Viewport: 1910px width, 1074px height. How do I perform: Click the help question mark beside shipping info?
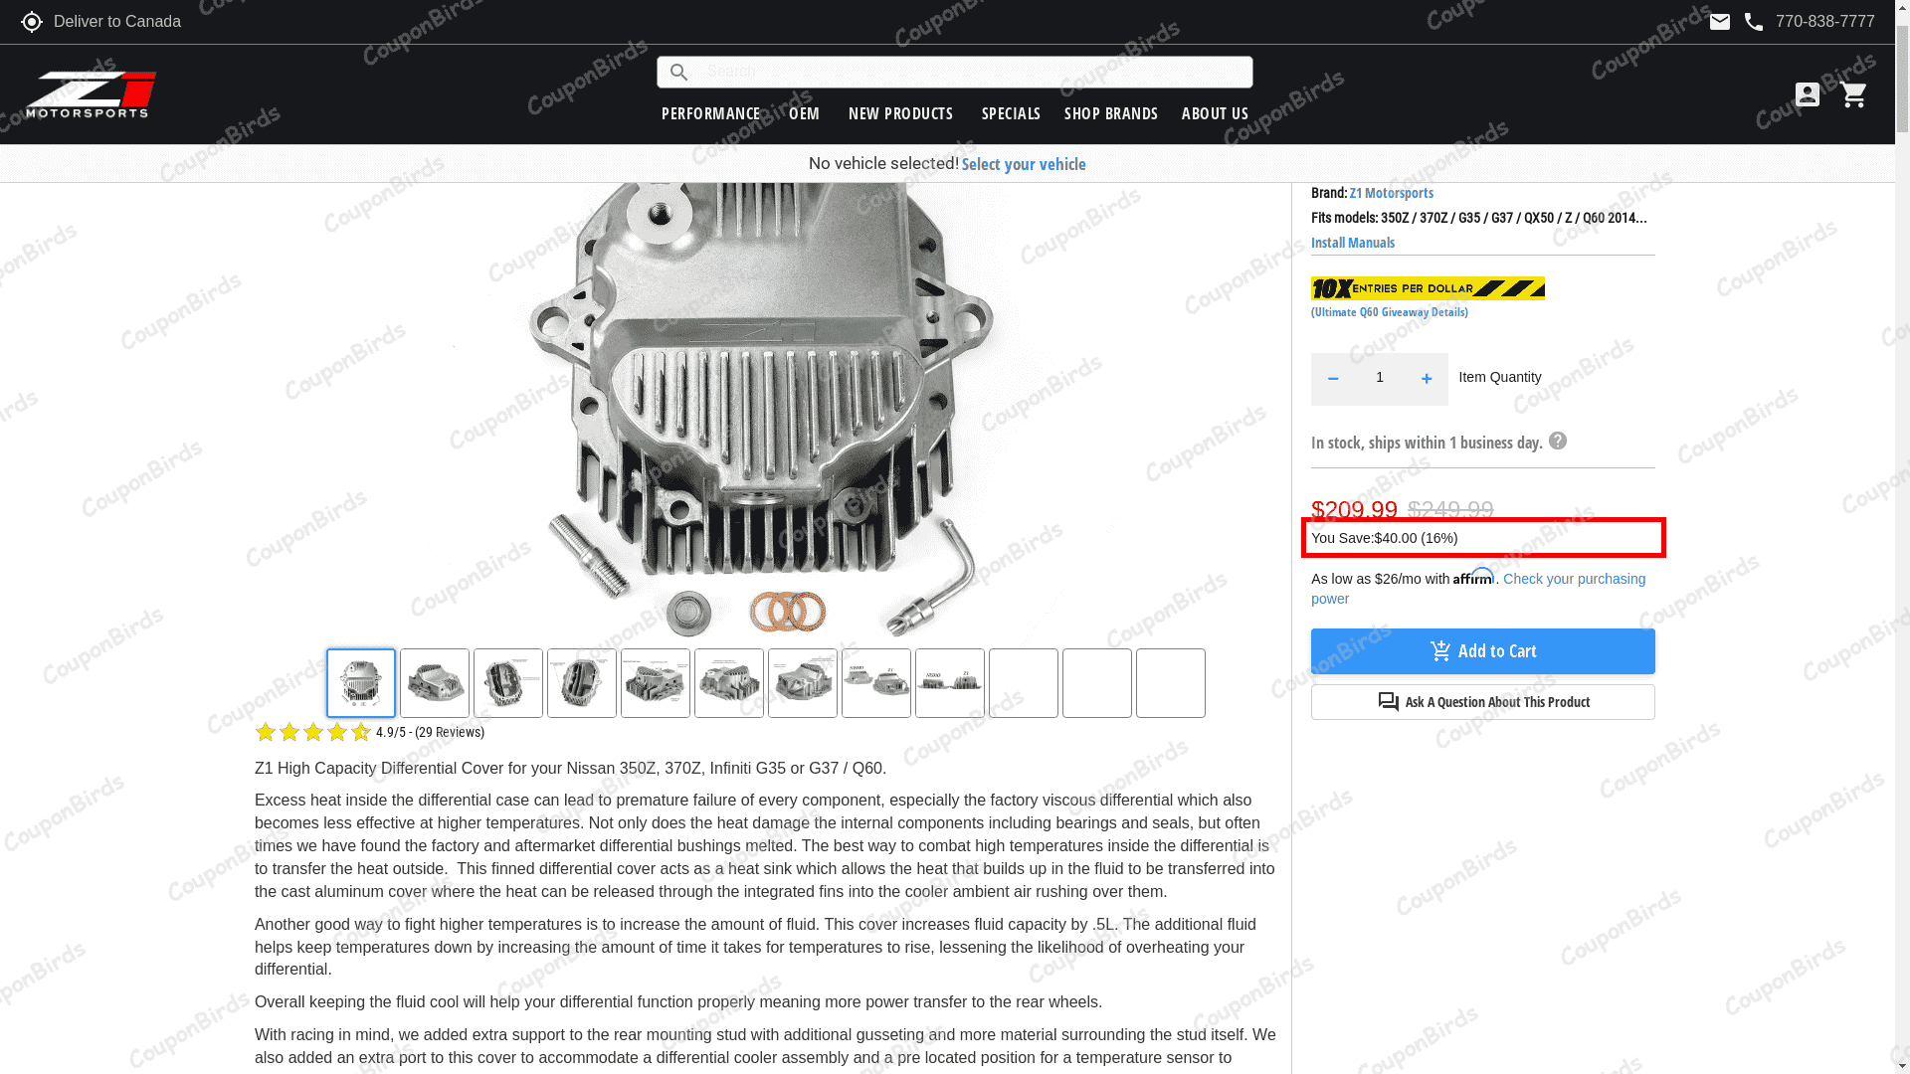tap(1558, 441)
